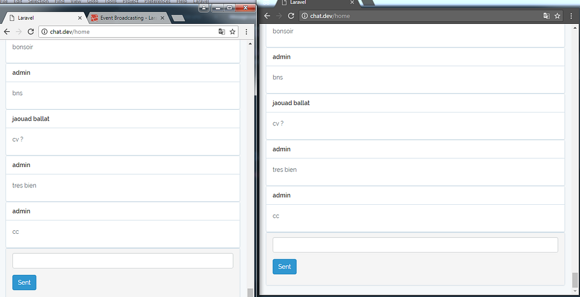Send the message with right window's Sent button

[284, 267]
